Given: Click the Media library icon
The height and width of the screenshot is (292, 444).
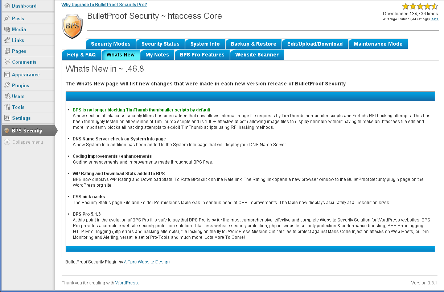Looking at the screenshot, I should point(7,29).
